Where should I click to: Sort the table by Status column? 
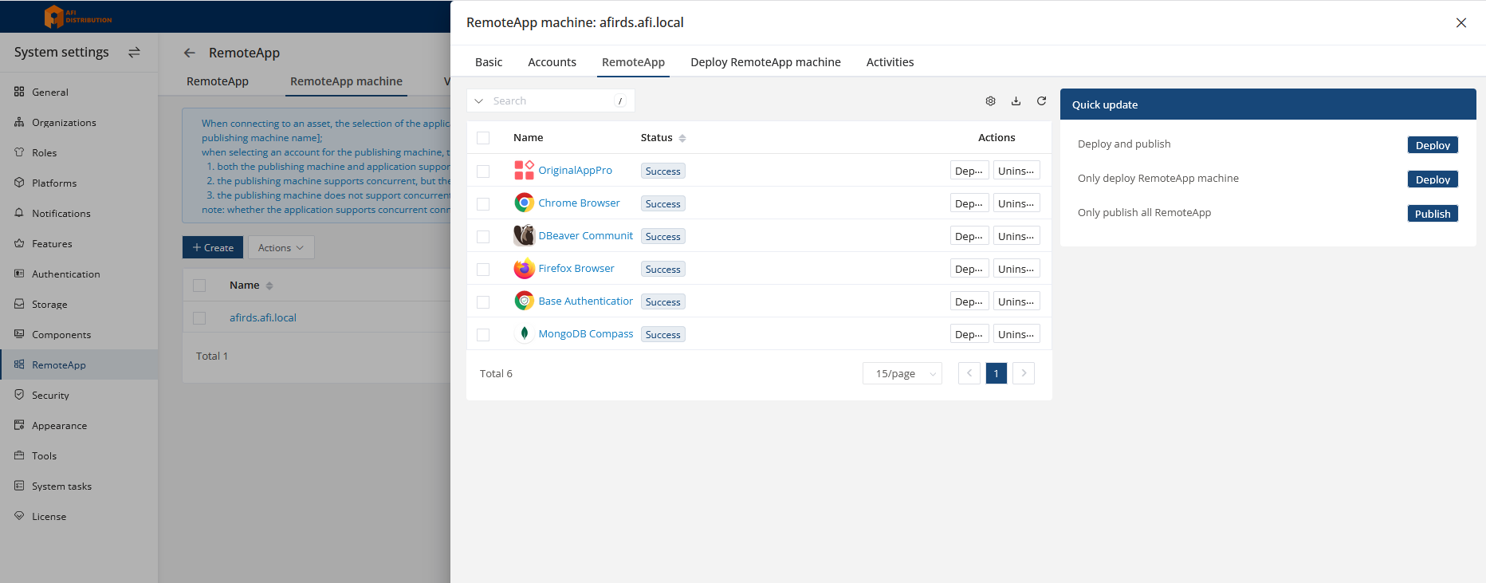coord(682,138)
